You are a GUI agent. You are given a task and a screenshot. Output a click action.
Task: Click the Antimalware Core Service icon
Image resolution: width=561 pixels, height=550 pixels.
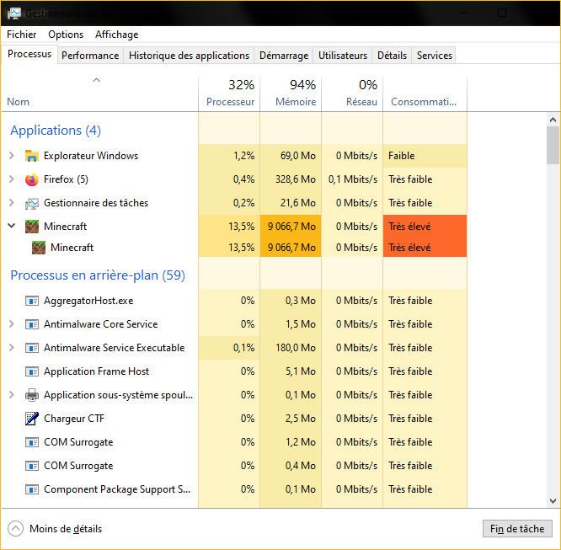32,324
